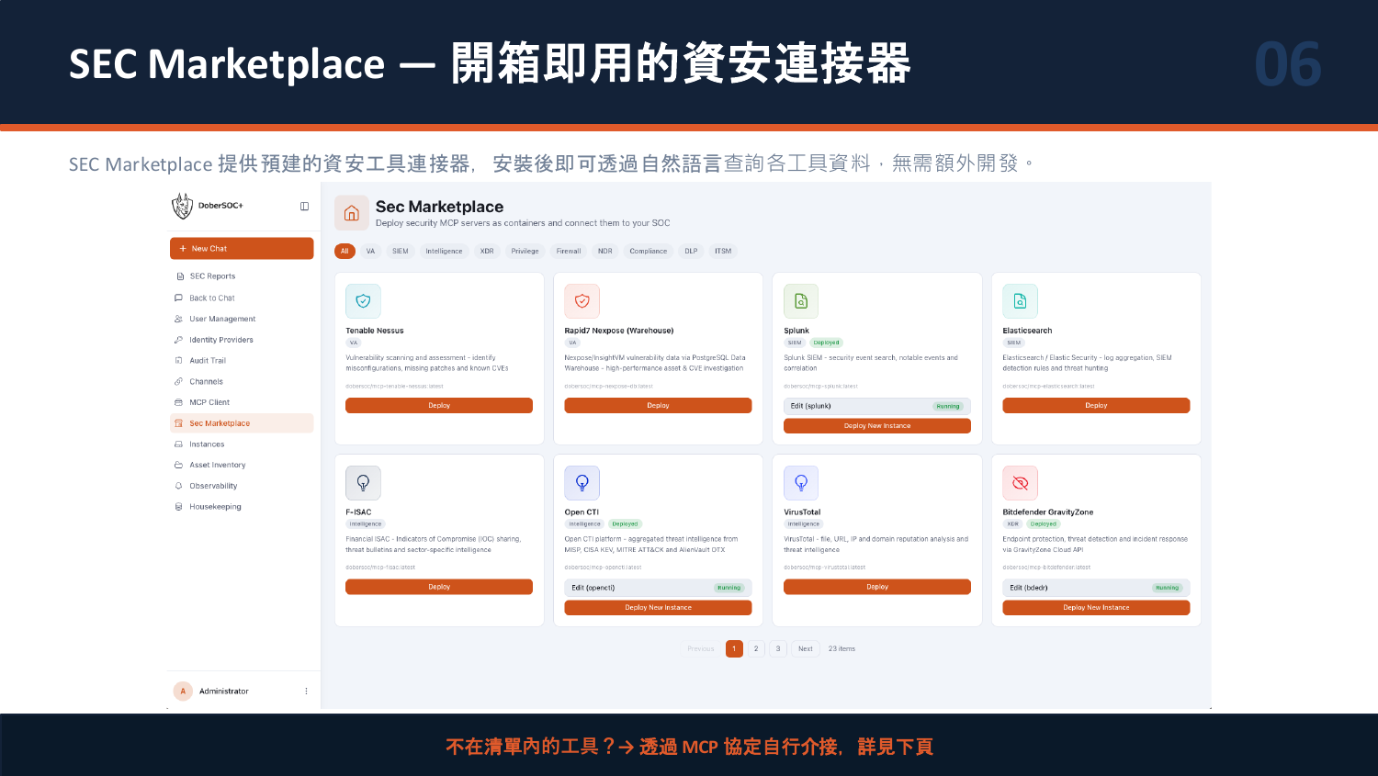This screenshot has height=776, width=1378.
Task: Select the All category filter
Action: (344, 251)
